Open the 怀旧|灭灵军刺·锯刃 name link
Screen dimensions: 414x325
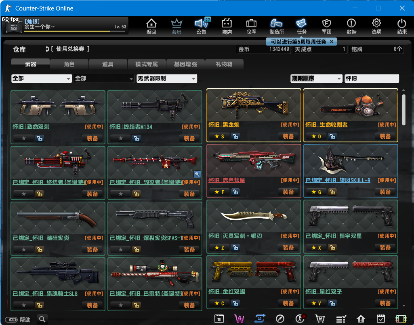[x=235, y=236]
